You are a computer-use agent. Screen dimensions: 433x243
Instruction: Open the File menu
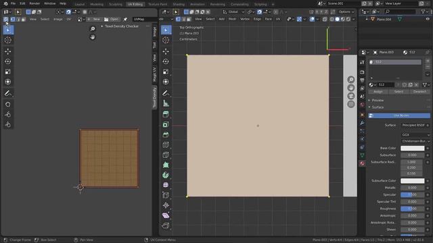click(13, 3)
